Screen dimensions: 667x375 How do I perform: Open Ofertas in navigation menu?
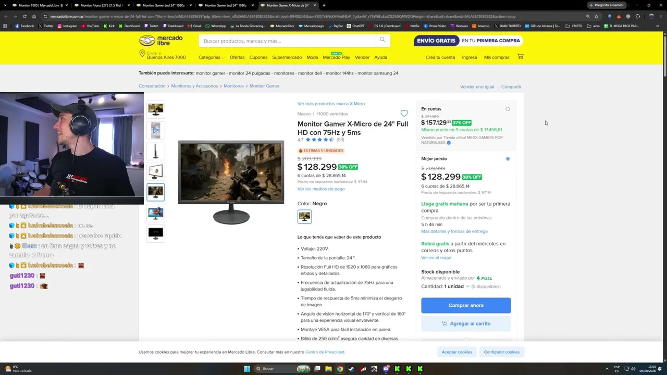(237, 57)
